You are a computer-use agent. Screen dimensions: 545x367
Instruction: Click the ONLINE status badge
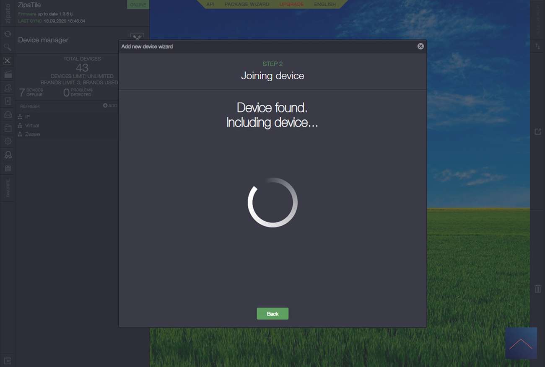point(138,5)
